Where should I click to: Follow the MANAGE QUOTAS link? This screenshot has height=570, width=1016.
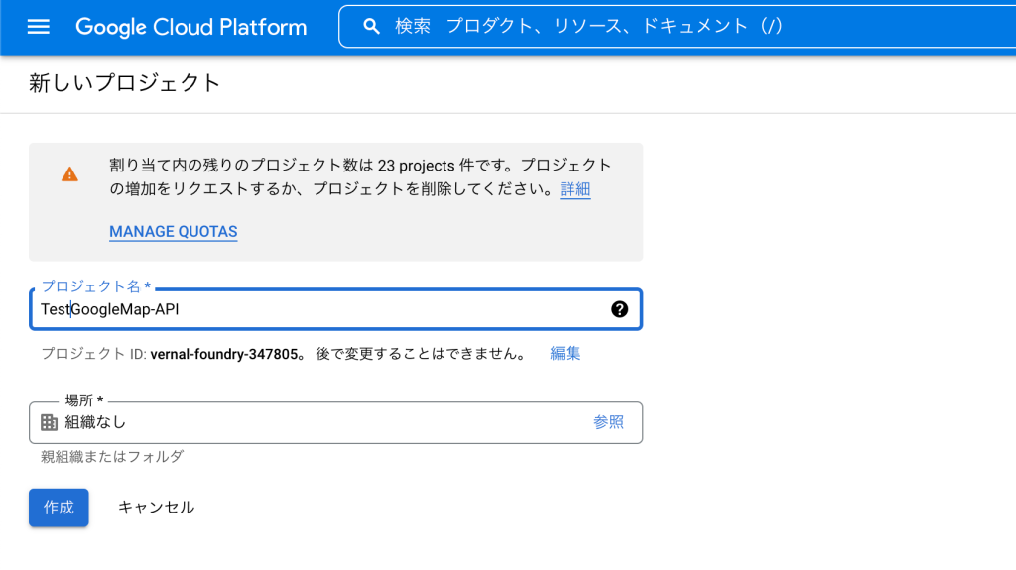pyautogui.click(x=173, y=231)
